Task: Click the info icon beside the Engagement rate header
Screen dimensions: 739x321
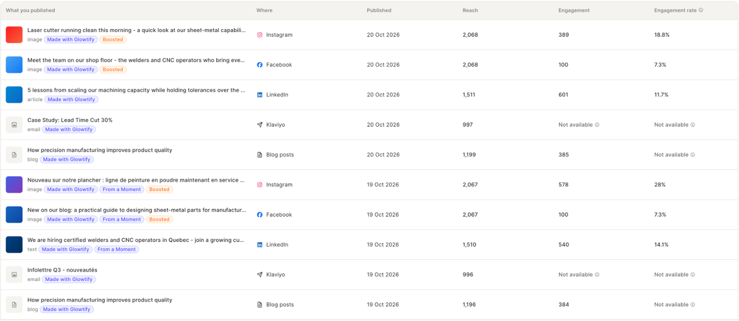Action: pos(701,10)
